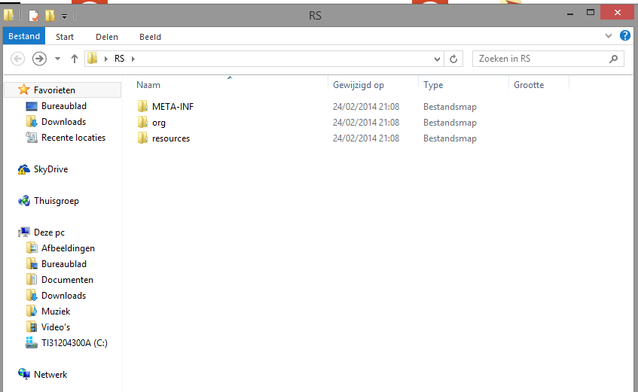Viewport: 638px width, 392px height.
Task: Click the resources folder icon
Action: [142, 138]
